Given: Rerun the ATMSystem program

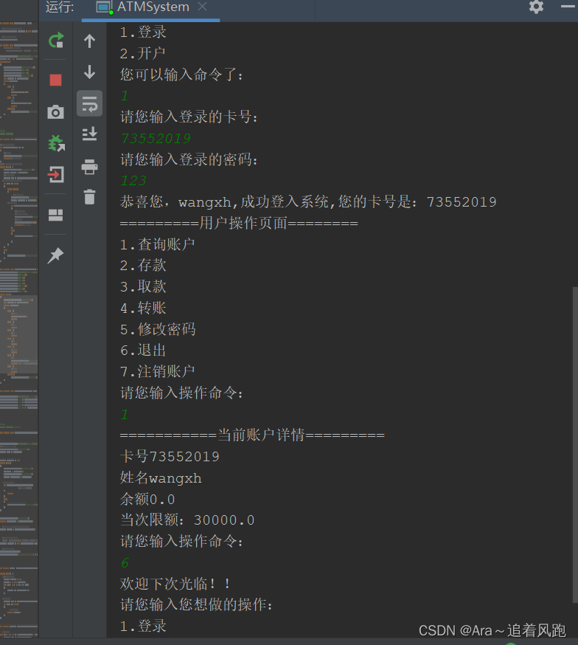Looking at the screenshot, I should pyautogui.click(x=56, y=41).
